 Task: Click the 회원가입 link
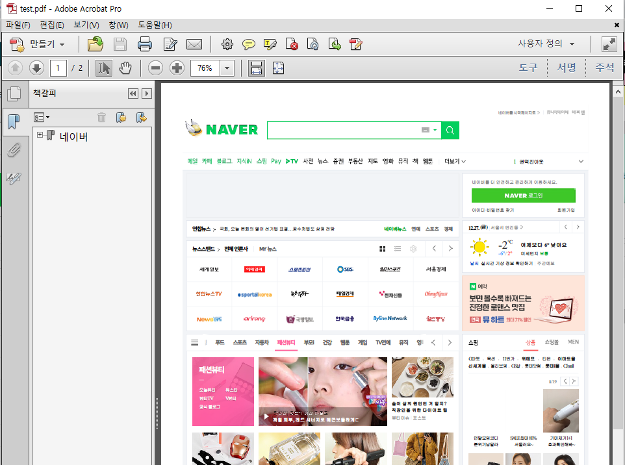click(x=566, y=210)
